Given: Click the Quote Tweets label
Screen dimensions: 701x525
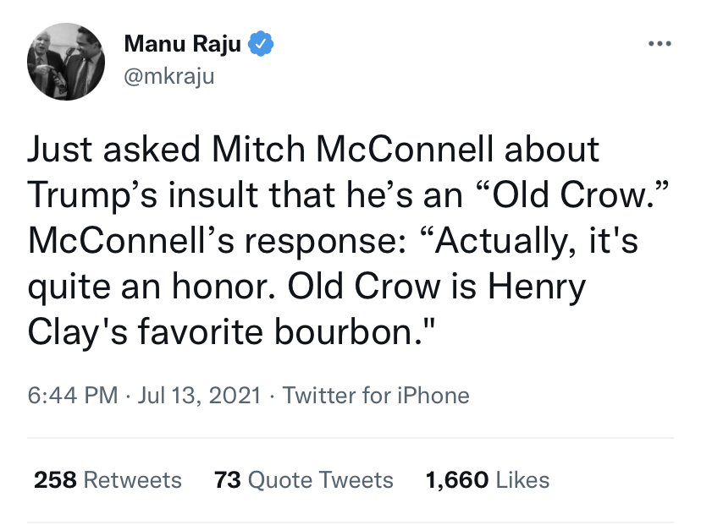Looking at the screenshot, I should coord(321,480).
